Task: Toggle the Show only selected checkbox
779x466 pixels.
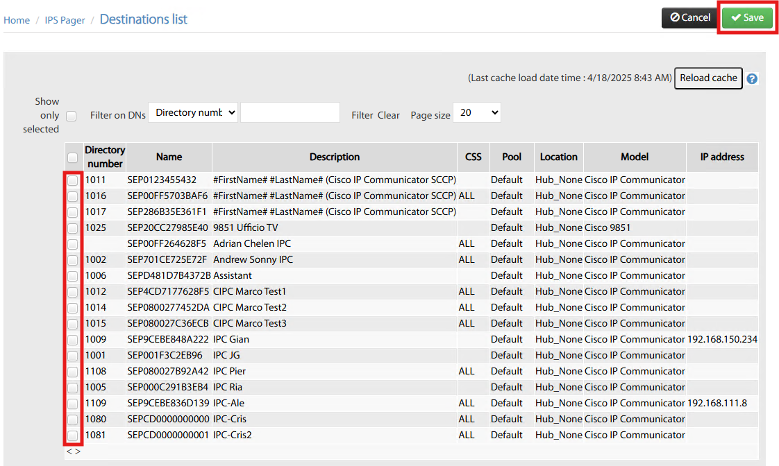Action: pos(72,116)
